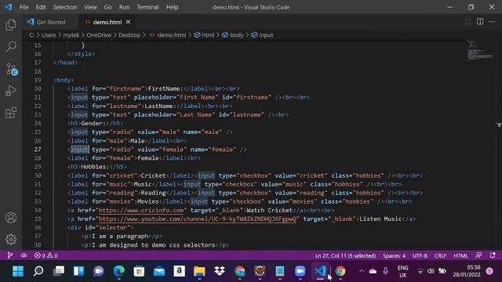This screenshot has width=502, height=282.
Task: Open the input breadcrumb symbol
Action: point(266,35)
